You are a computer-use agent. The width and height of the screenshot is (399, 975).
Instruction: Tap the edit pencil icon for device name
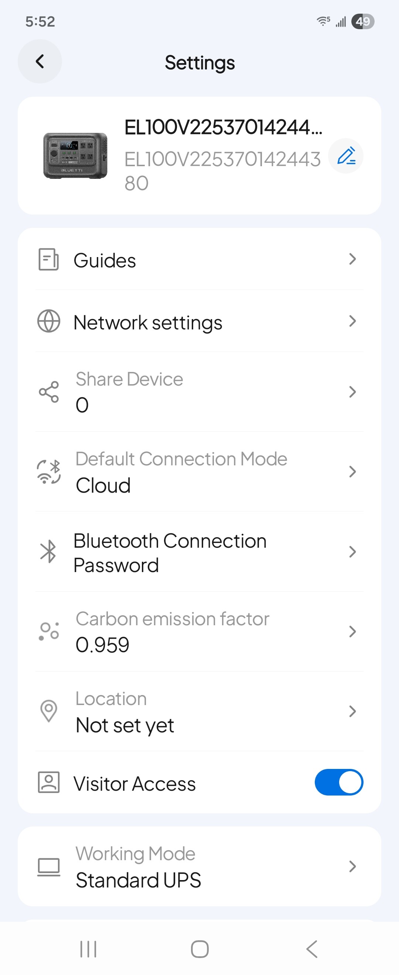pyautogui.click(x=346, y=156)
